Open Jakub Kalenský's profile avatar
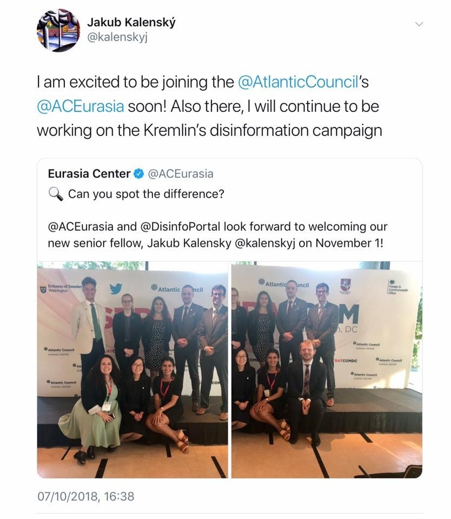 pyautogui.click(x=58, y=30)
